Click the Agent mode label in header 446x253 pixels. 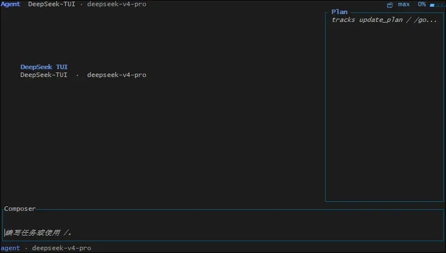pos(10,4)
